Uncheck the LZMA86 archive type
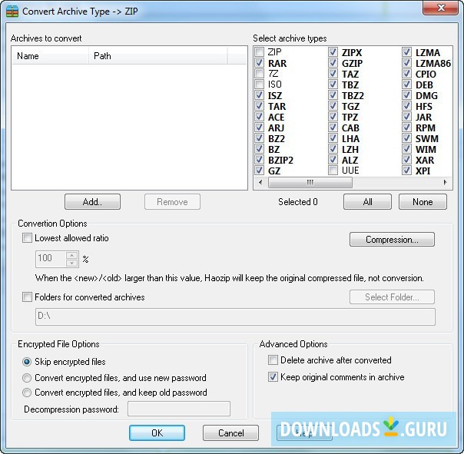Image resolution: width=464 pixels, height=454 pixels. [406, 63]
